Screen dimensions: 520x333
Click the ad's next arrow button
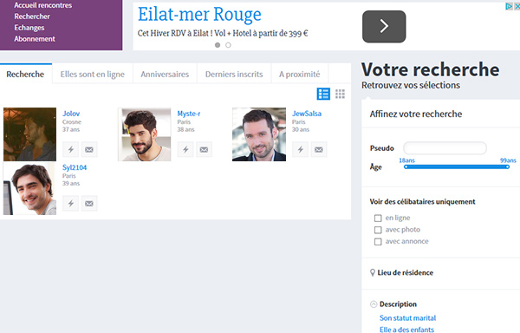[x=384, y=26]
